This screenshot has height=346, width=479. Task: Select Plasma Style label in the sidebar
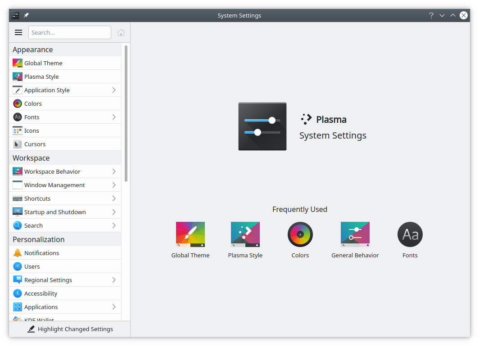pos(41,76)
